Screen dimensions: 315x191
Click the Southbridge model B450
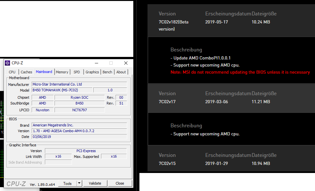click(79, 103)
